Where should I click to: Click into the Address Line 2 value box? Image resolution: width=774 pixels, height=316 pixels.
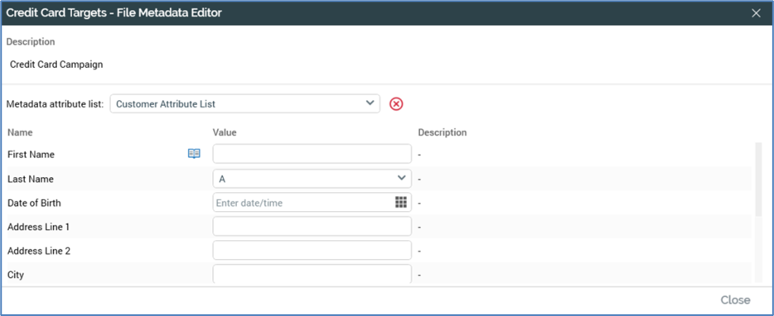coord(312,251)
